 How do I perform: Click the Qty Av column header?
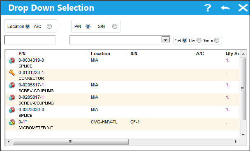[x=232, y=53]
